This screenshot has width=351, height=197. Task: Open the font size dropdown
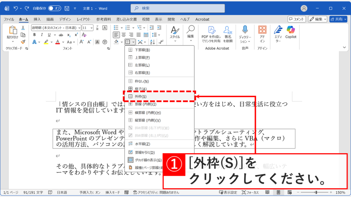click(x=91, y=28)
